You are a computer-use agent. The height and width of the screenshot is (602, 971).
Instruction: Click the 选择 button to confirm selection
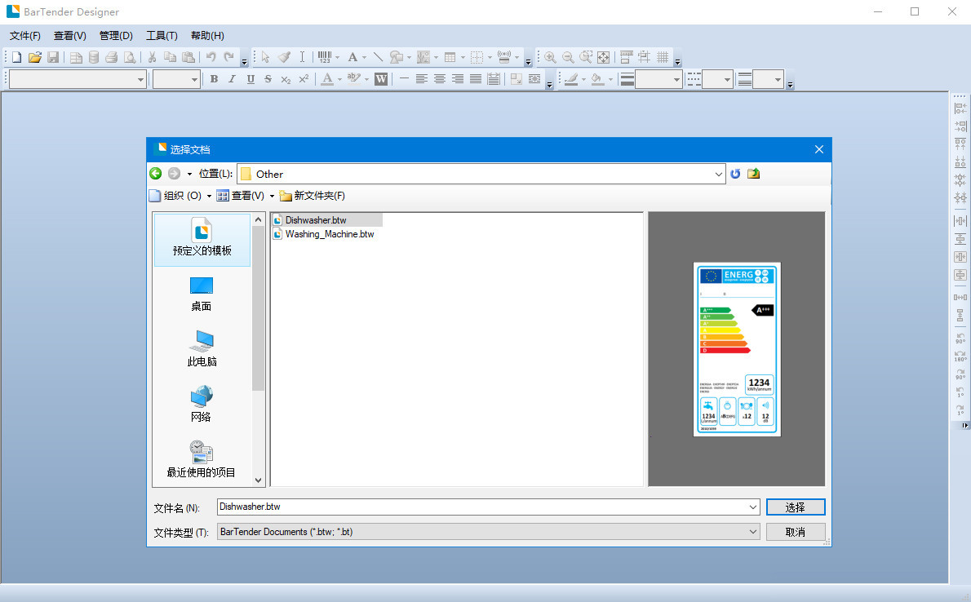coord(795,507)
